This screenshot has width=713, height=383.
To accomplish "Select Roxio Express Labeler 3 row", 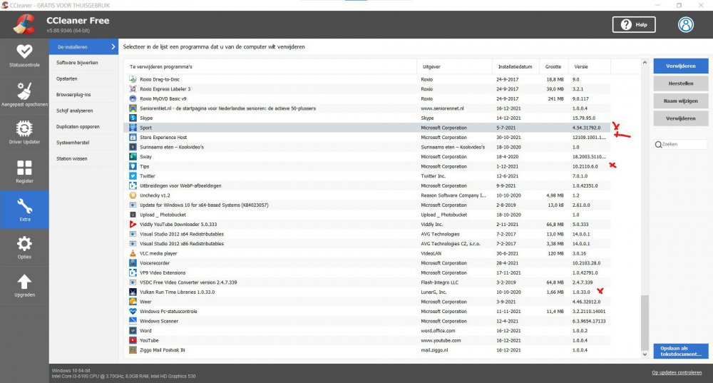I will pyautogui.click(x=367, y=89).
